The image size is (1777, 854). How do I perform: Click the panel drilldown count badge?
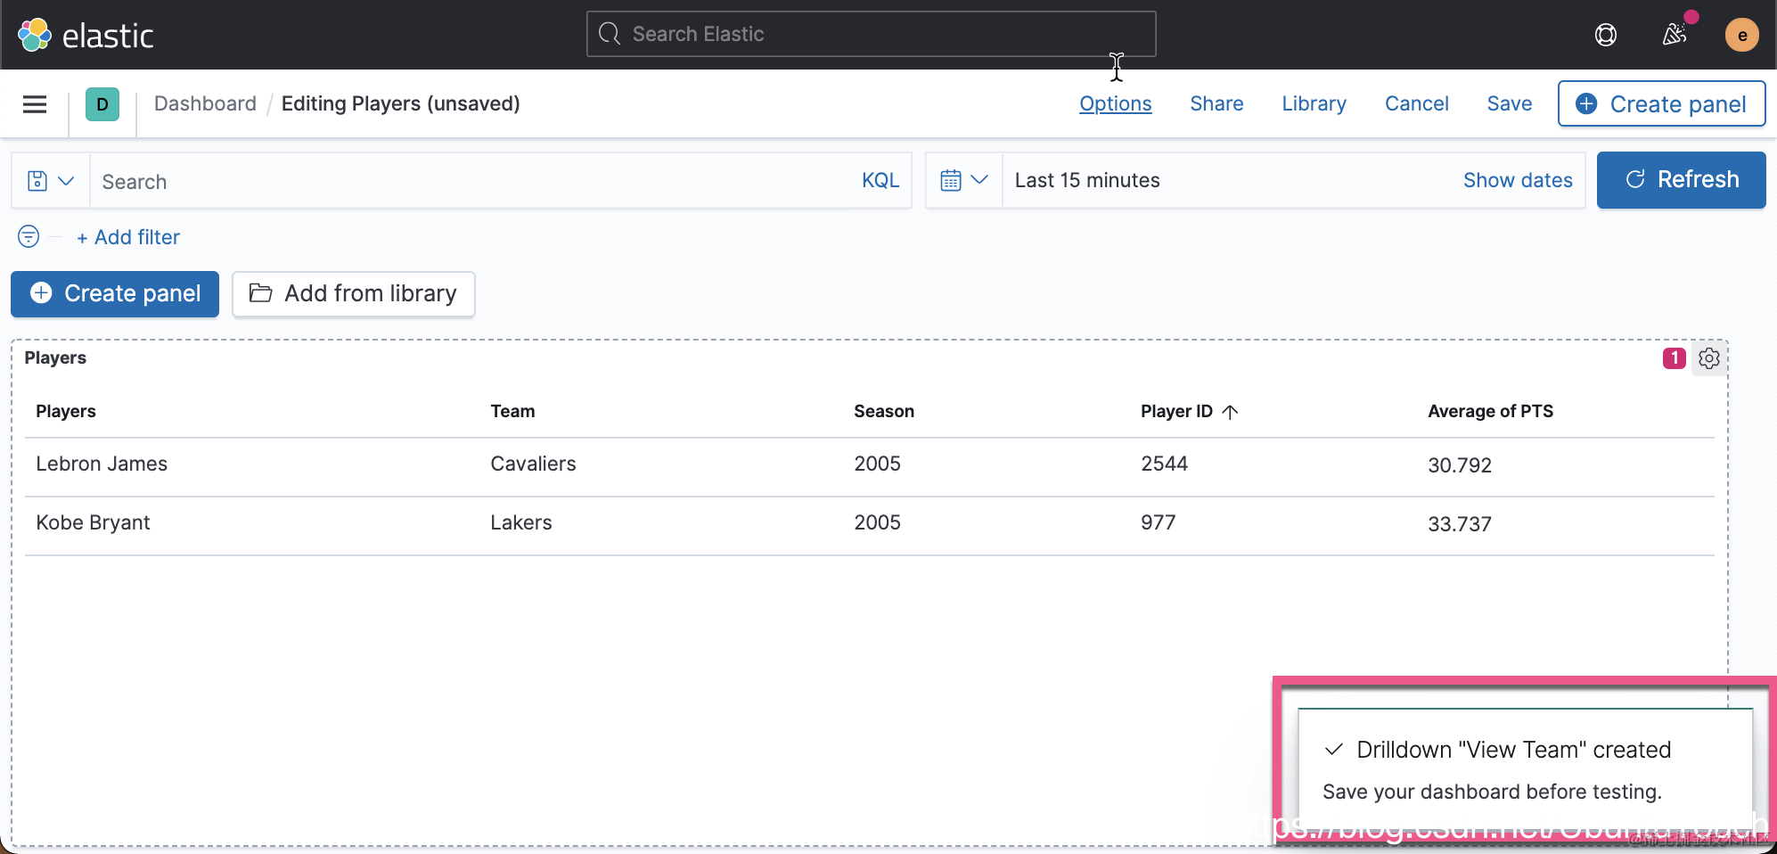click(x=1675, y=358)
